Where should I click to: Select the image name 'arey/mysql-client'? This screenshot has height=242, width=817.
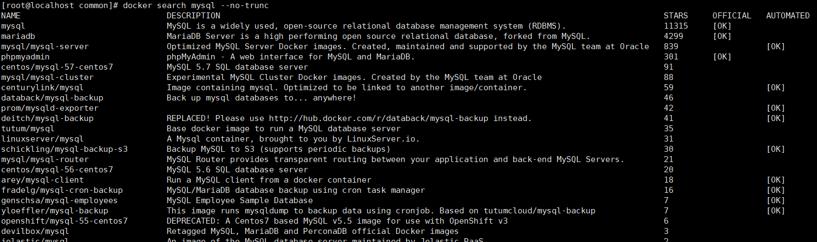point(42,180)
